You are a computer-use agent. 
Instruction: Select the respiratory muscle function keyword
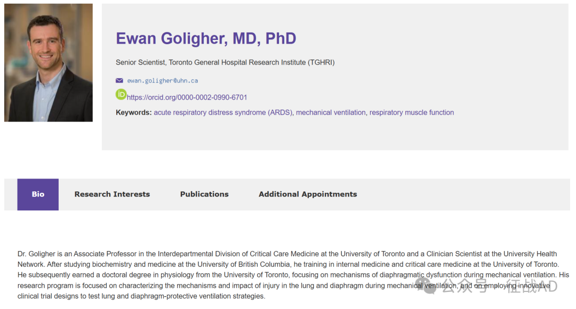411,112
